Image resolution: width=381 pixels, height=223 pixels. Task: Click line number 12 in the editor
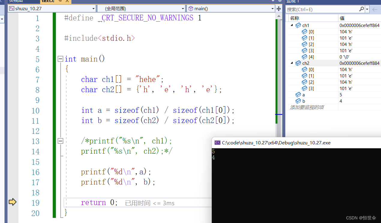[35, 131]
